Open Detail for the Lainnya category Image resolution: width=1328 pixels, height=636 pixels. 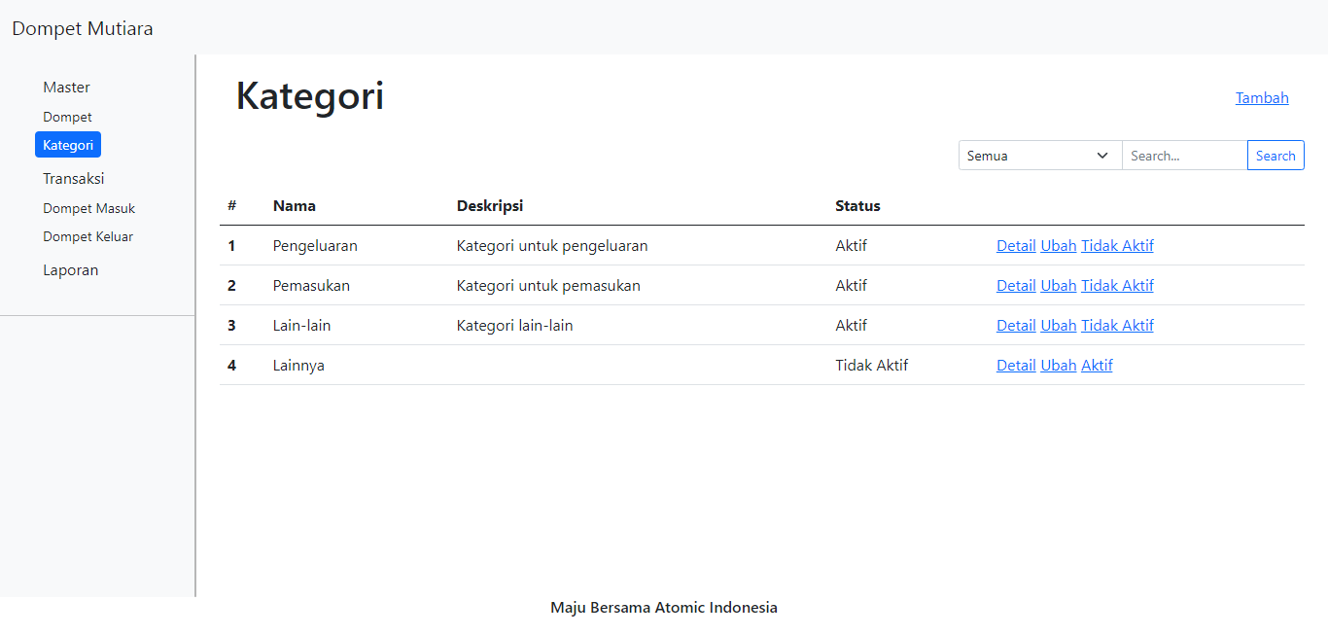[1015, 365]
